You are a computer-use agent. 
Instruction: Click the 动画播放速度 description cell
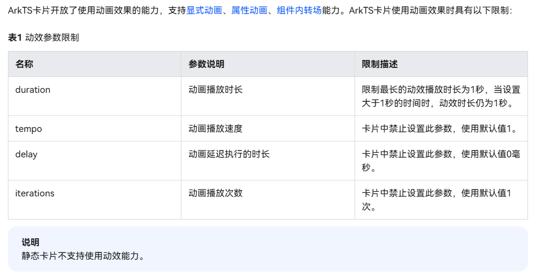215,128
